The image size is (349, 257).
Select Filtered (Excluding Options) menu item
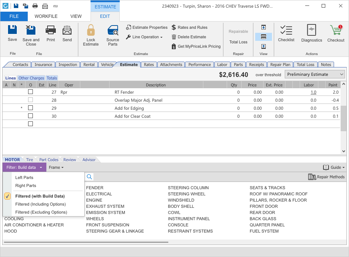41,212
